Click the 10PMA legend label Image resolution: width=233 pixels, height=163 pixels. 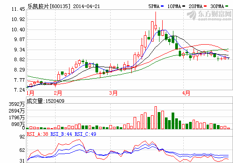[174, 6]
